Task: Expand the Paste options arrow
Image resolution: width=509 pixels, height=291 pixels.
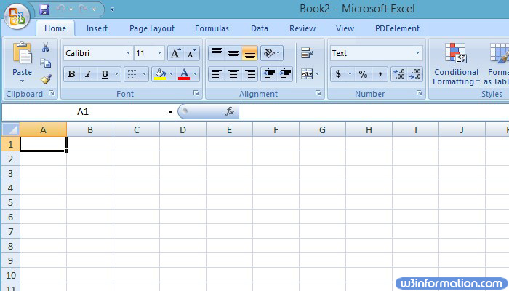Action: coord(22,81)
